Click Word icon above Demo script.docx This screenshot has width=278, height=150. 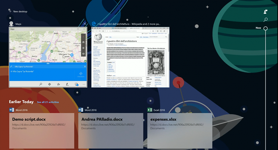point(11,110)
